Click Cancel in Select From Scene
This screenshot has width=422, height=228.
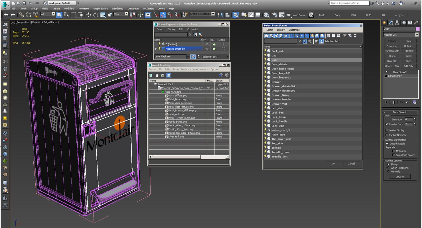pos(351,164)
